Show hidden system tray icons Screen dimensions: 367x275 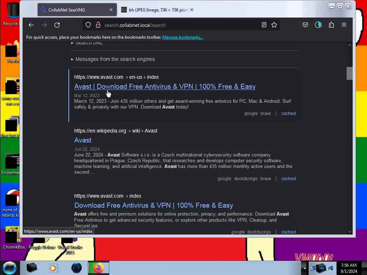[x=305, y=268]
